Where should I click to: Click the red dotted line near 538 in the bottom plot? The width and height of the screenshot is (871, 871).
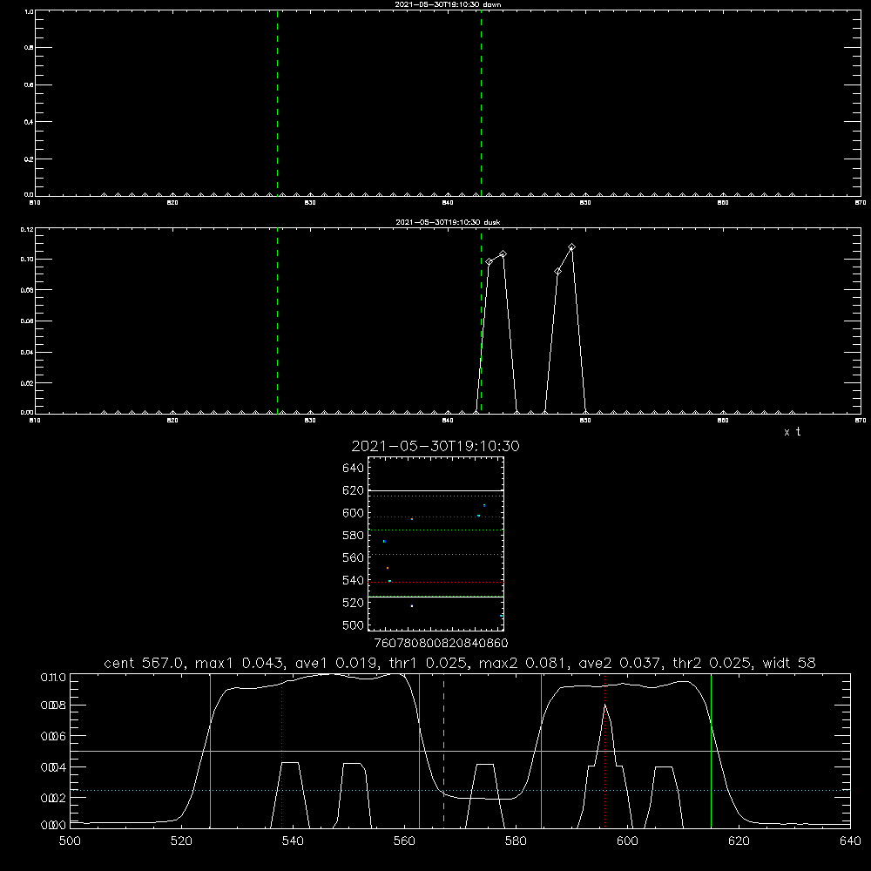tap(281, 750)
